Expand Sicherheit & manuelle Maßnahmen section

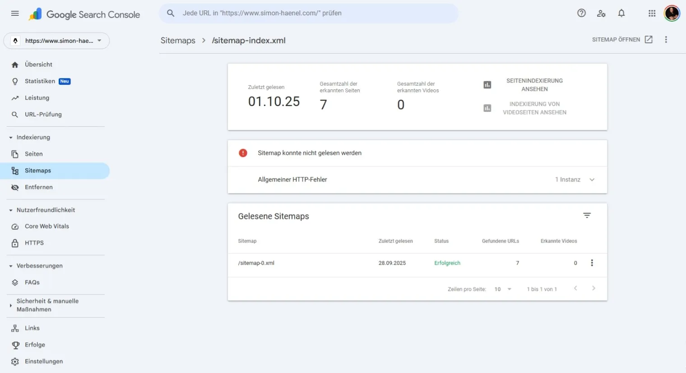click(11, 305)
